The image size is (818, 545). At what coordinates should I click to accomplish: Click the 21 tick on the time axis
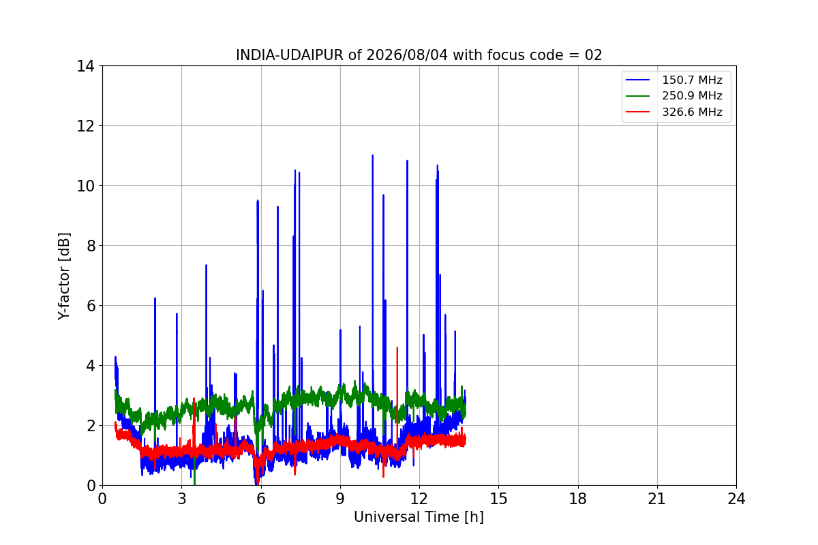[657, 499]
